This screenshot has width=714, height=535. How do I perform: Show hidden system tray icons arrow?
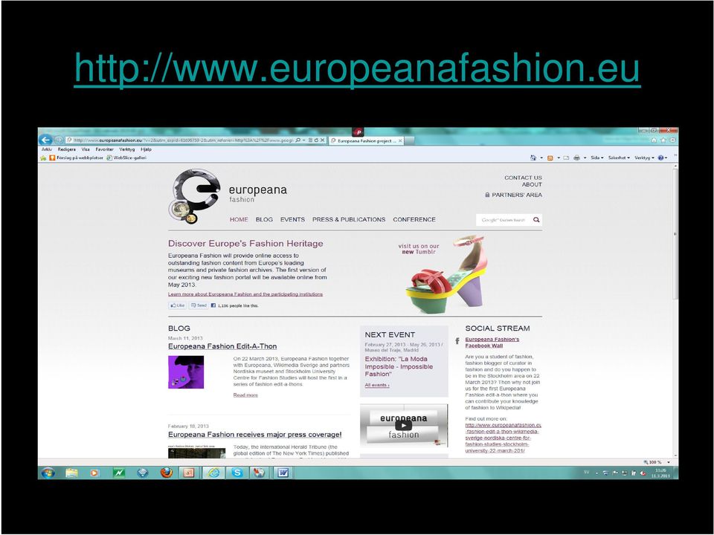point(597,473)
